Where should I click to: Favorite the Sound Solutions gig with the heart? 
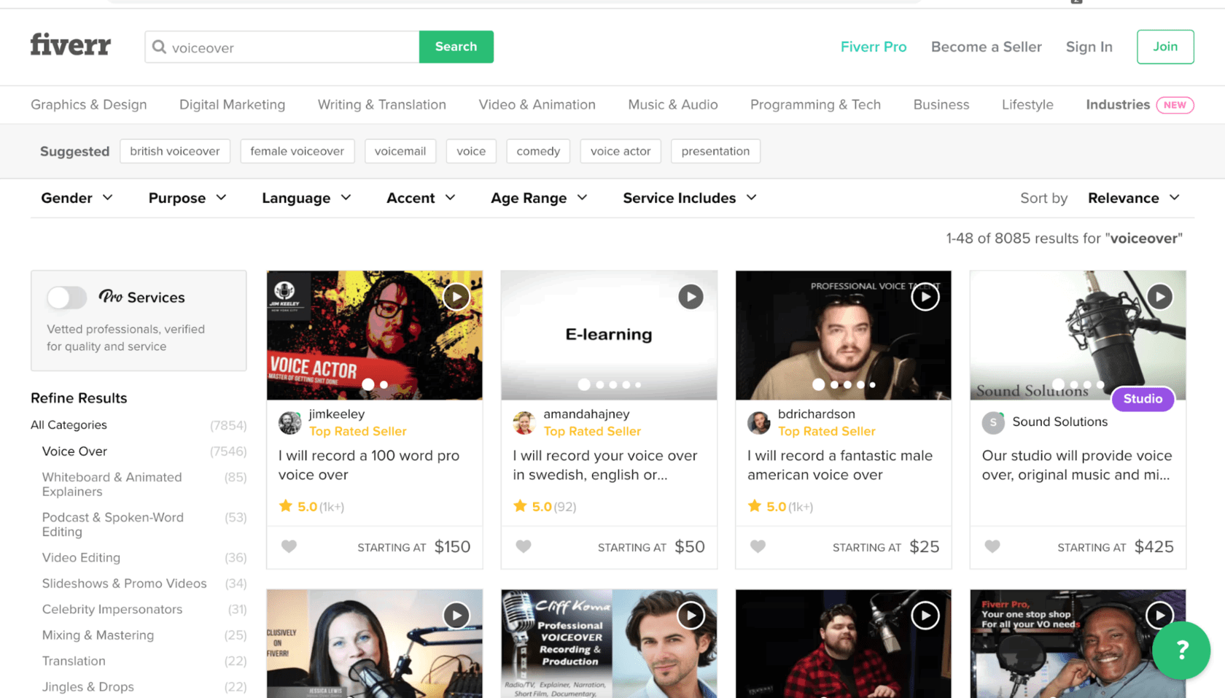tap(992, 546)
